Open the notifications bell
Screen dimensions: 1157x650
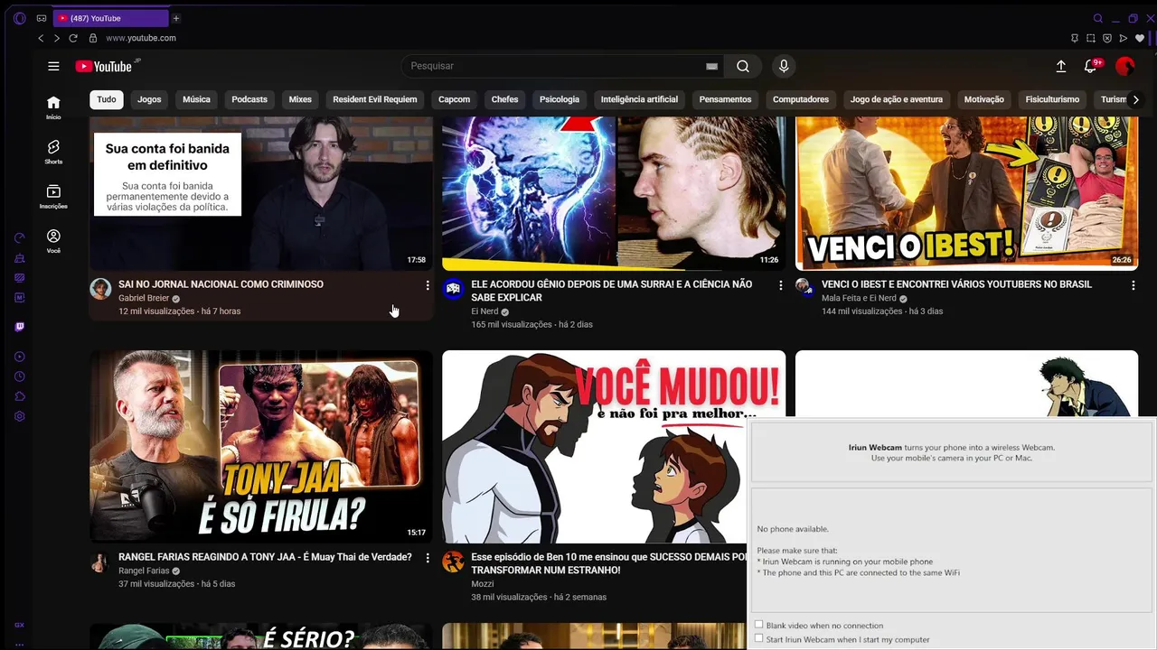[x=1091, y=66]
